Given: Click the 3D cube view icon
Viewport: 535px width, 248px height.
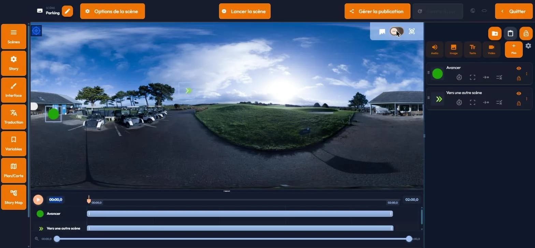Looking at the screenshot, I should pyautogui.click(x=412, y=31).
